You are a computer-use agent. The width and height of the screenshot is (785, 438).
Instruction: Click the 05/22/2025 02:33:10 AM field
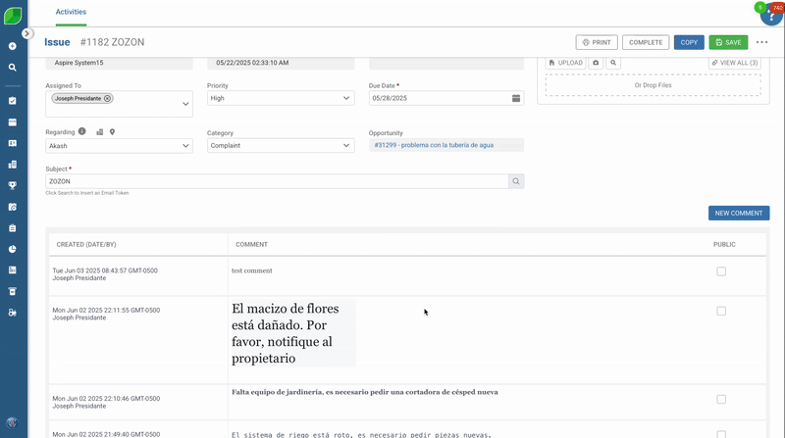[281, 63]
